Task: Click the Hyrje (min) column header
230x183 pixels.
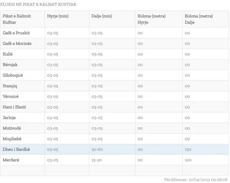Action: click(x=57, y=16)
